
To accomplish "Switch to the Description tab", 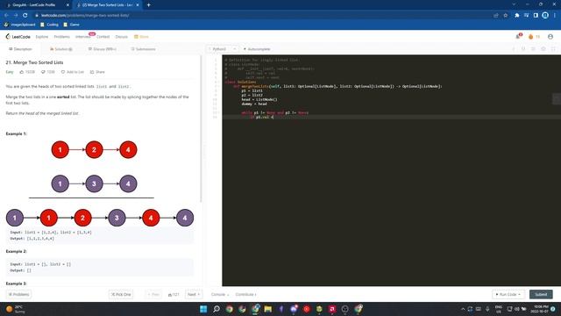I will coord(20,49).
